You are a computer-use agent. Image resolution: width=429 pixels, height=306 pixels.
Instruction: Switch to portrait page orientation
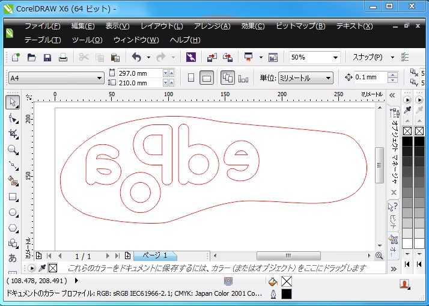(x=191, y=78)
